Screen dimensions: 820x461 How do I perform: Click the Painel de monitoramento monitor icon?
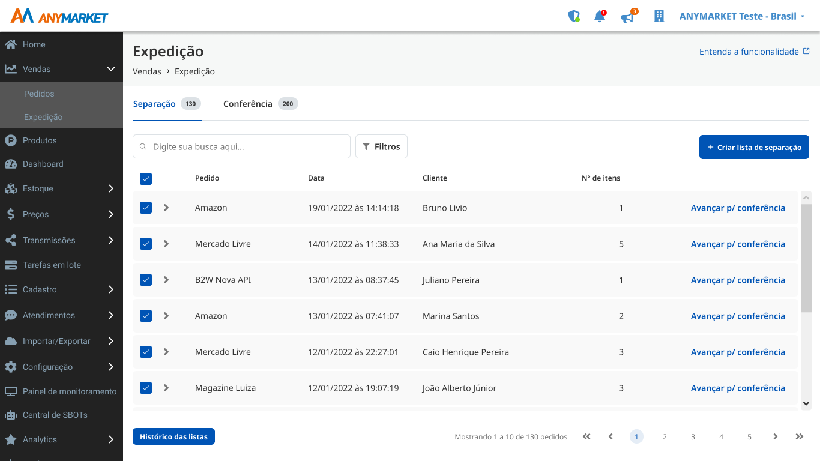[10, 391]
